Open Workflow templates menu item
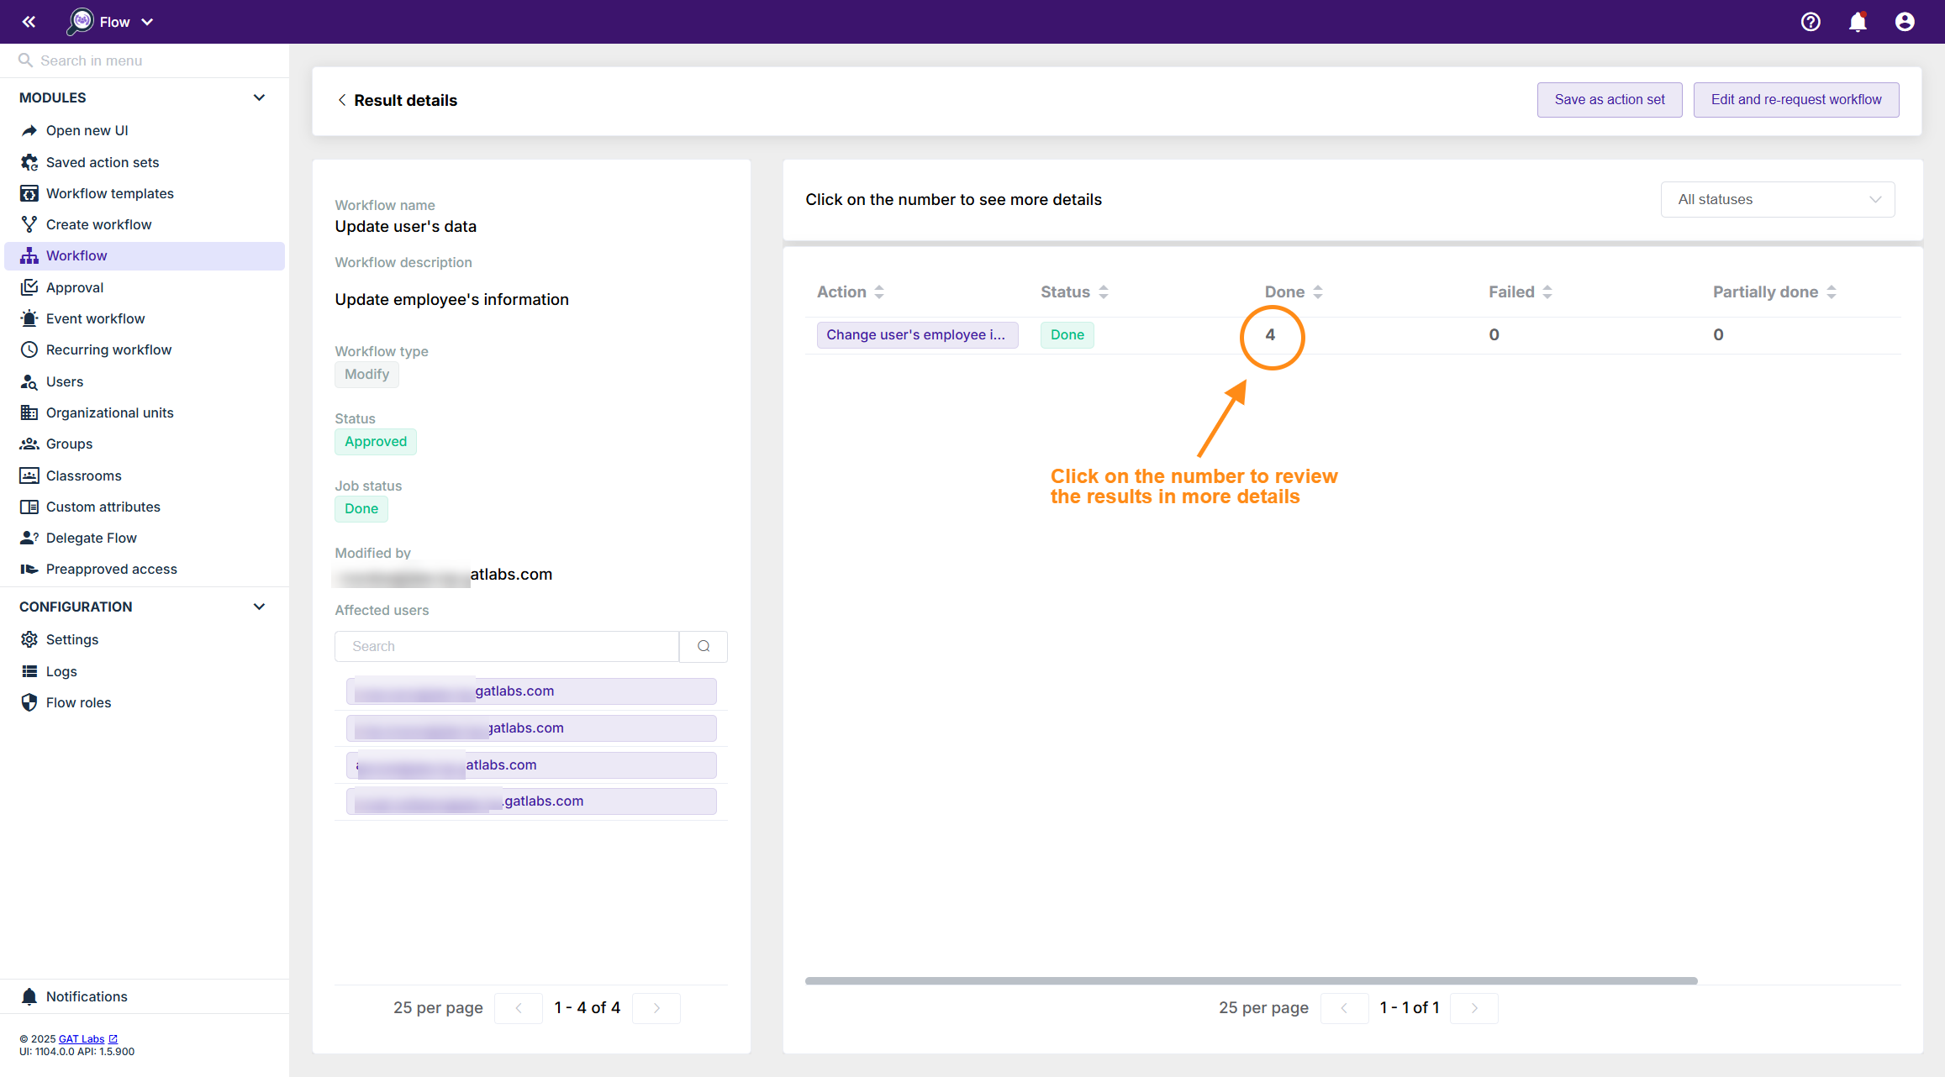The width and height of the screenshot is (1945, 1077). coord(145,193)
